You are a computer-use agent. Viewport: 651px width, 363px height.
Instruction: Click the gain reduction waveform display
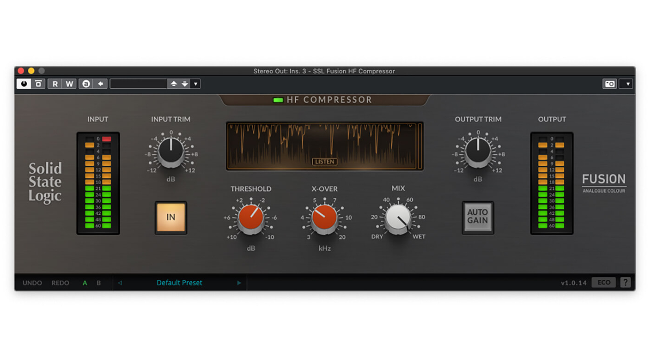(x=324, y=146)
